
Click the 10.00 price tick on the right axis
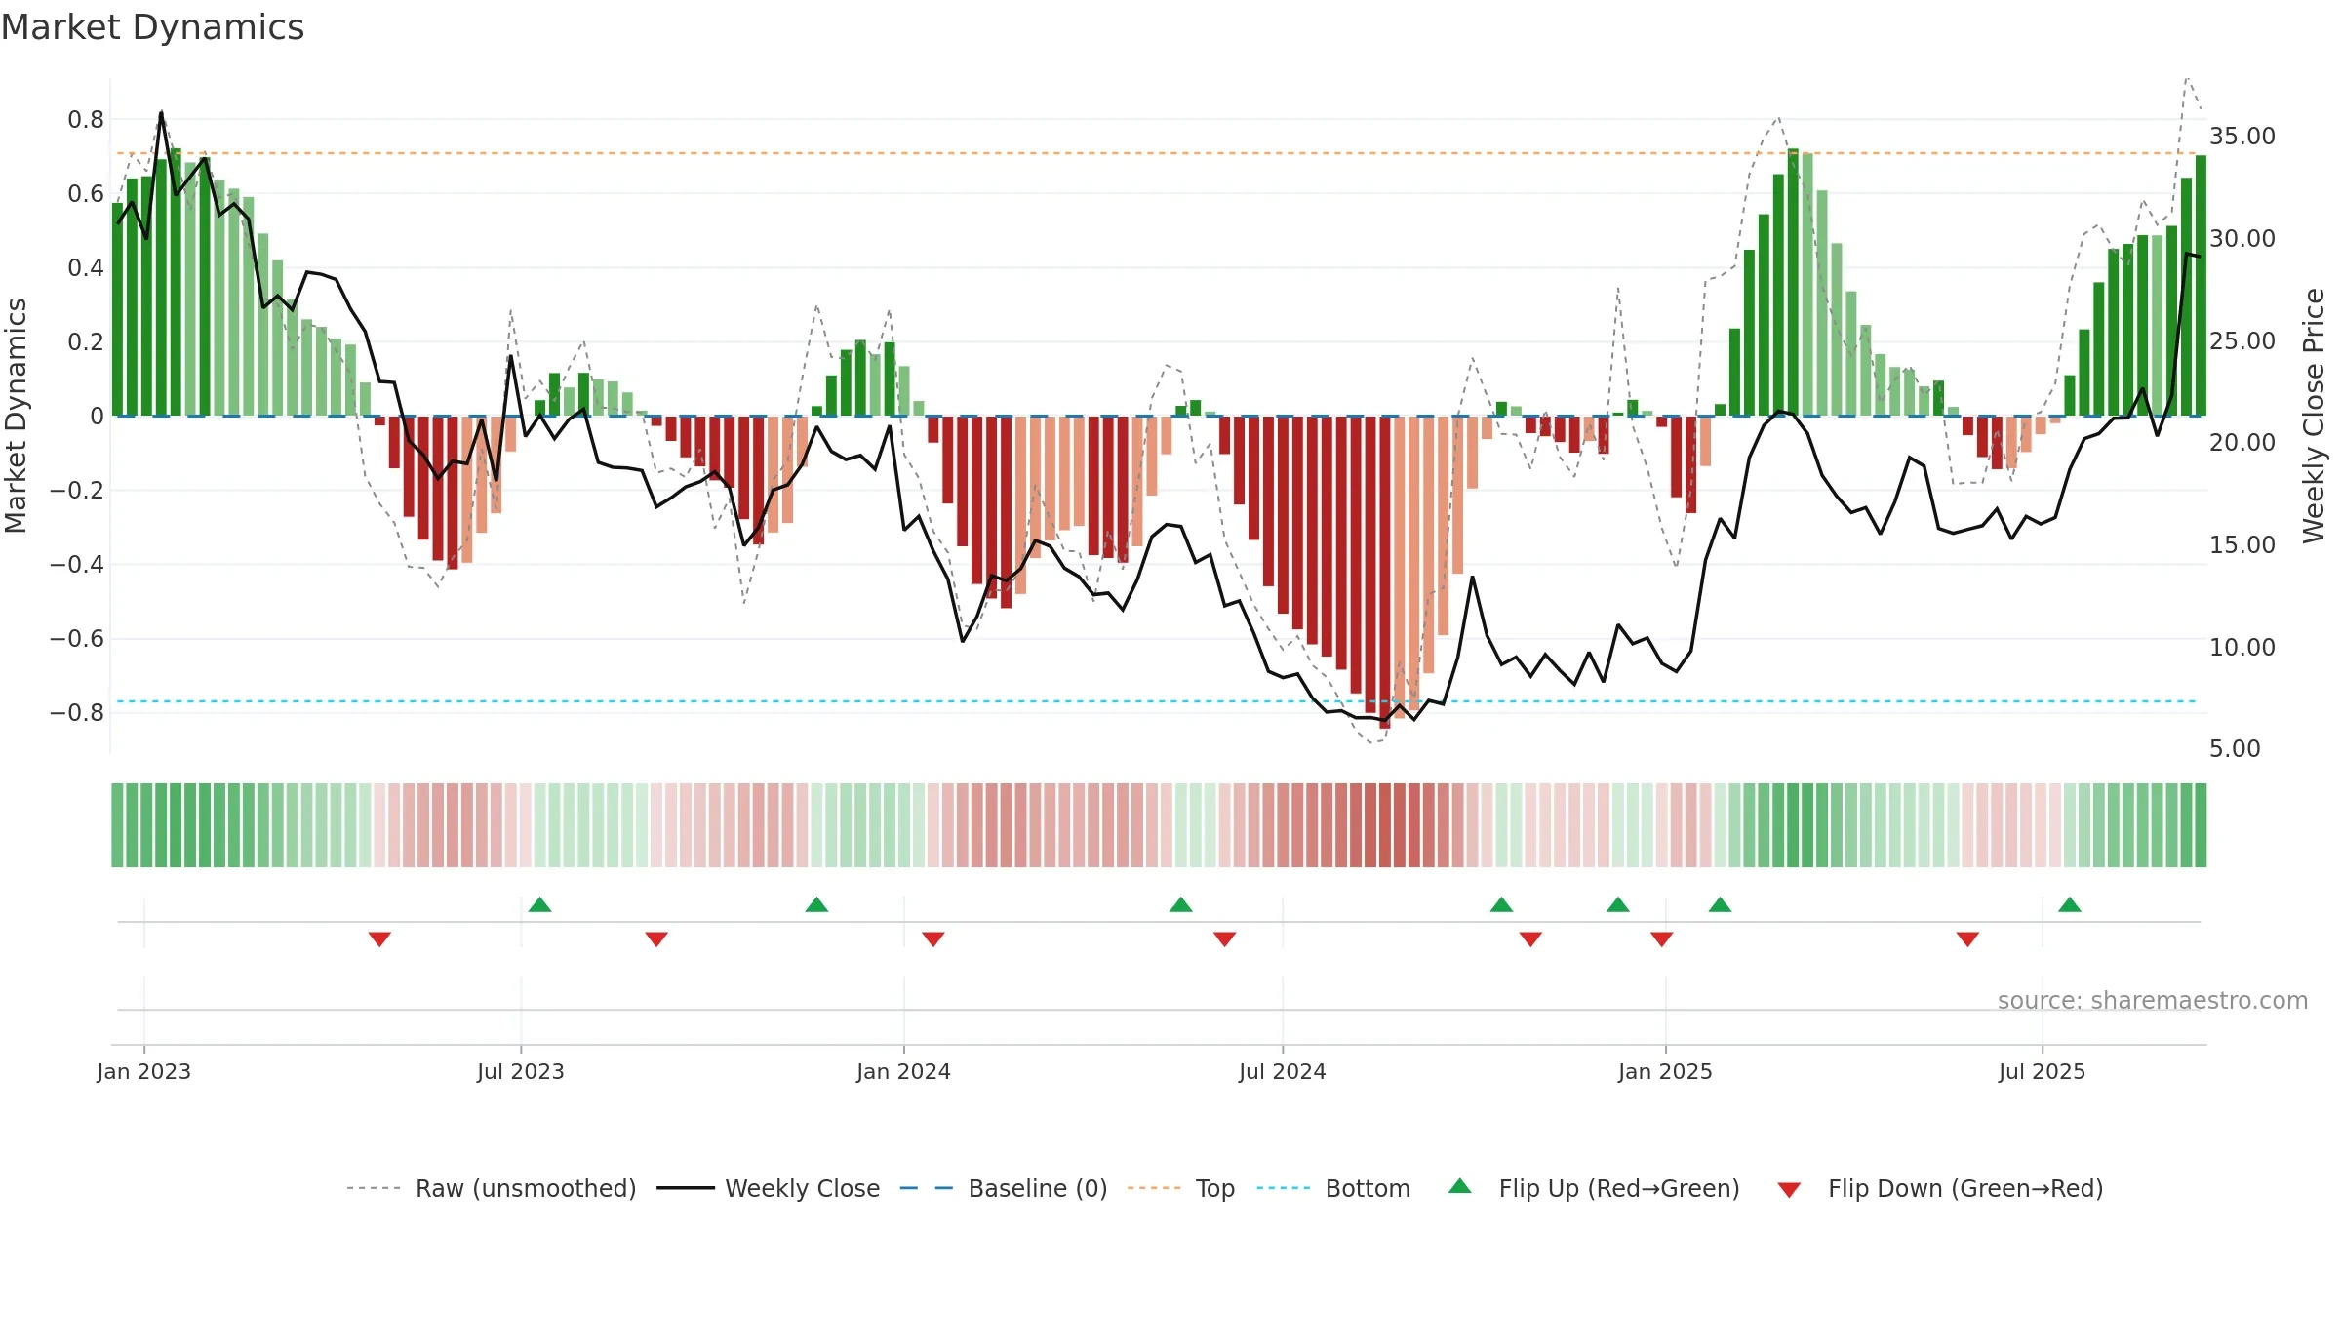2242,648
